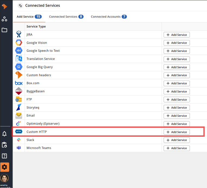Select the Google Vision hexagon icon
This screenshot has height=188, width=207.
click(x=19, y=43)
